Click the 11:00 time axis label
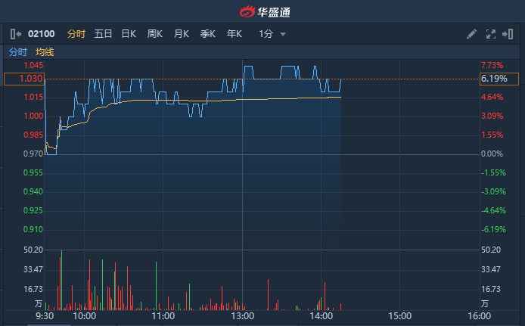The width and height of the screenshot is (525, 326). point(163,316)
